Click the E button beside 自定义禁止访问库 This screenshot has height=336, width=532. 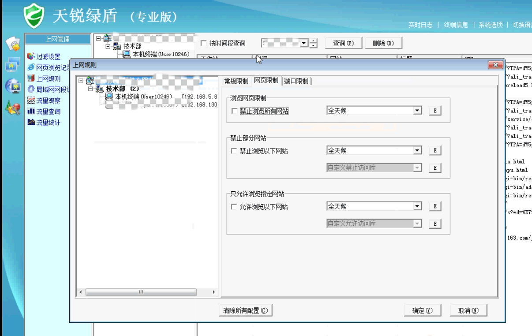[x=435, y=168]
